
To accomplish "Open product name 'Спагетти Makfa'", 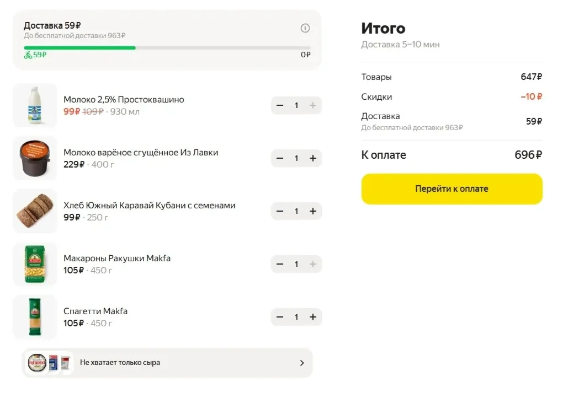I will (95, 311).
